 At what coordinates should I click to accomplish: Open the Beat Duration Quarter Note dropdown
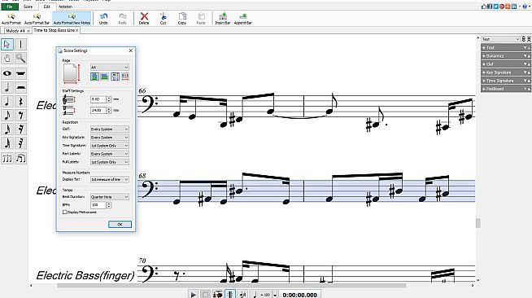coord(110,197)
